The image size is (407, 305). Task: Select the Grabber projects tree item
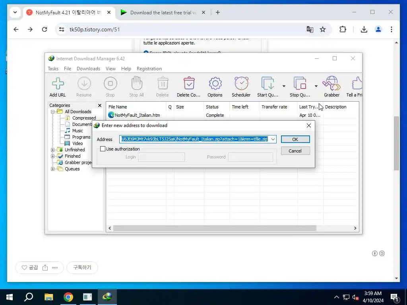[x=78, y=162]
